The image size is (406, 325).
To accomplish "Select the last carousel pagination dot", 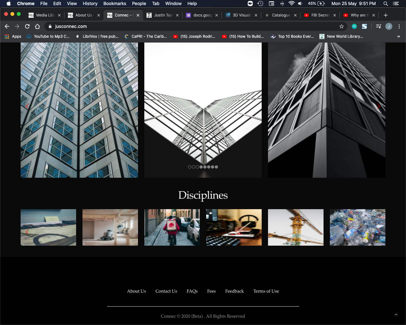I will tap(216, 167).
